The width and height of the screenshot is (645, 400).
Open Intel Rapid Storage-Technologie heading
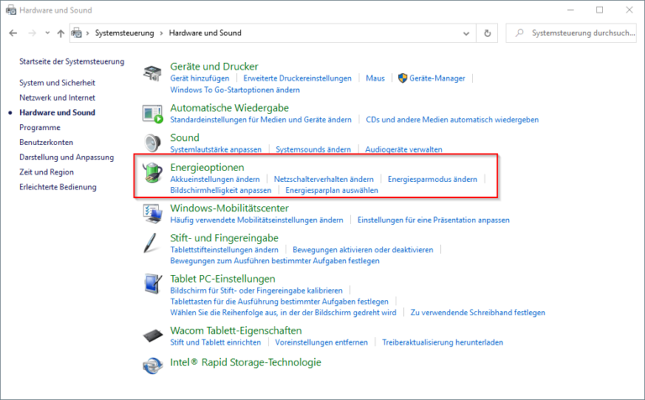click(245, 362)
